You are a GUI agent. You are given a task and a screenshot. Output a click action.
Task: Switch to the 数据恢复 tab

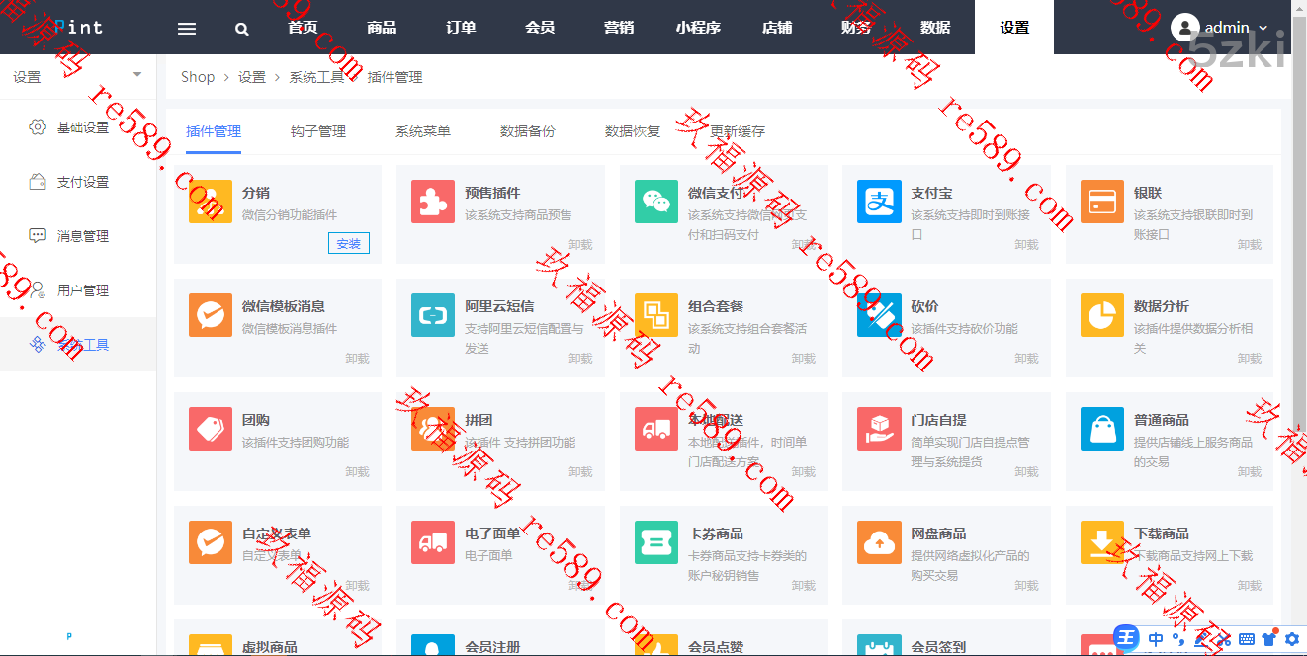pyautogui.click(x=633, y=131)
